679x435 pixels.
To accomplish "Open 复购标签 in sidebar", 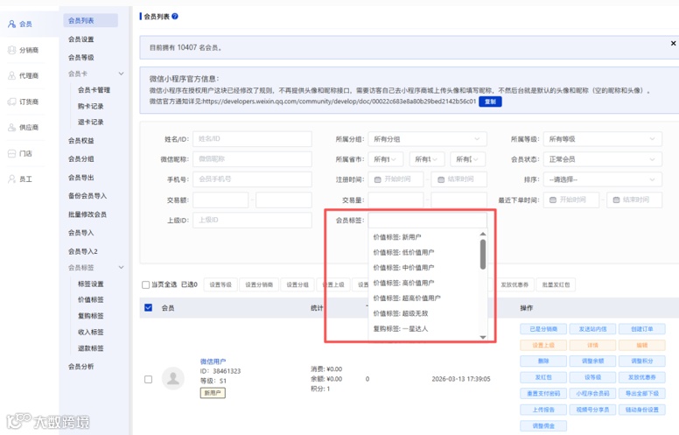I will coord(90,316).
